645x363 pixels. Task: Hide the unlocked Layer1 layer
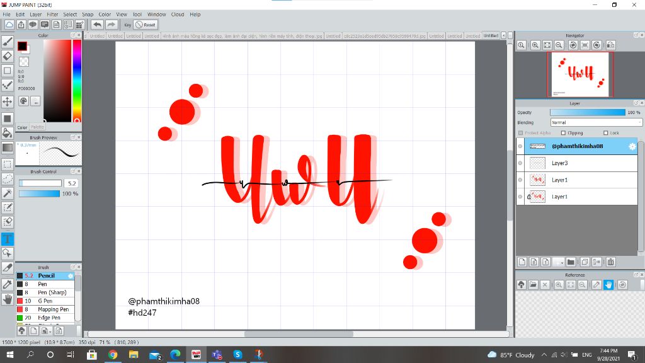point(520,180)
